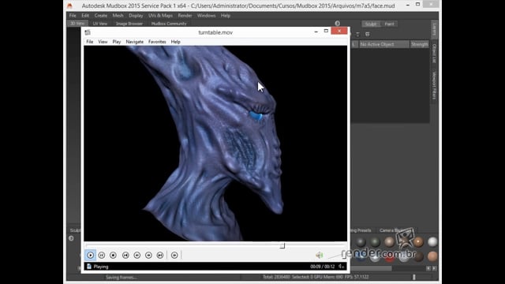Click the frame step button after separator

pyautogui.click(x=174, y=255)
